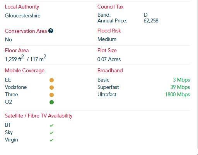Click the Gloucestershire local authority text
Image resolution: width=198 pixels, height=155 pixels.
click(x=23, y=15)
